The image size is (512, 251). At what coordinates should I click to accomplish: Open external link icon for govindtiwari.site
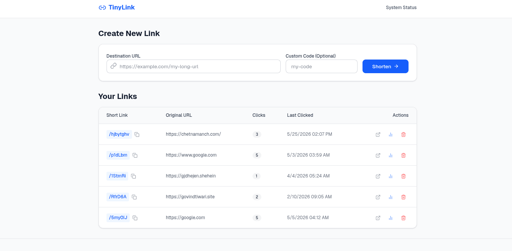(378, 197)
